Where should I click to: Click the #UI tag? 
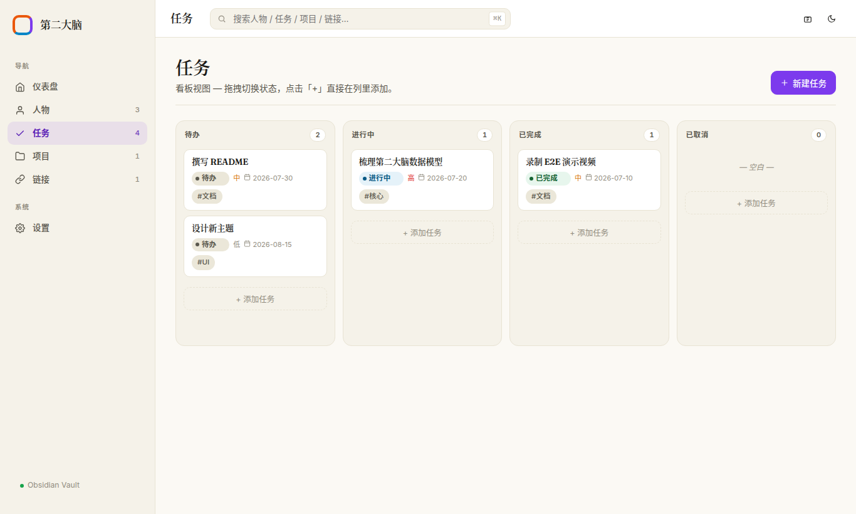click(x=203, y=263)
